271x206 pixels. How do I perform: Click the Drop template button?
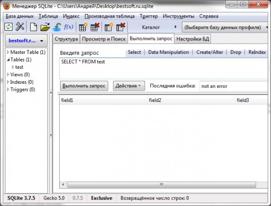[236, 52]
